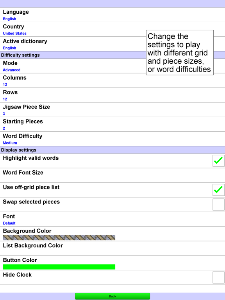
Task: Tap the patterned Background Color swatch
Action: 59,237
